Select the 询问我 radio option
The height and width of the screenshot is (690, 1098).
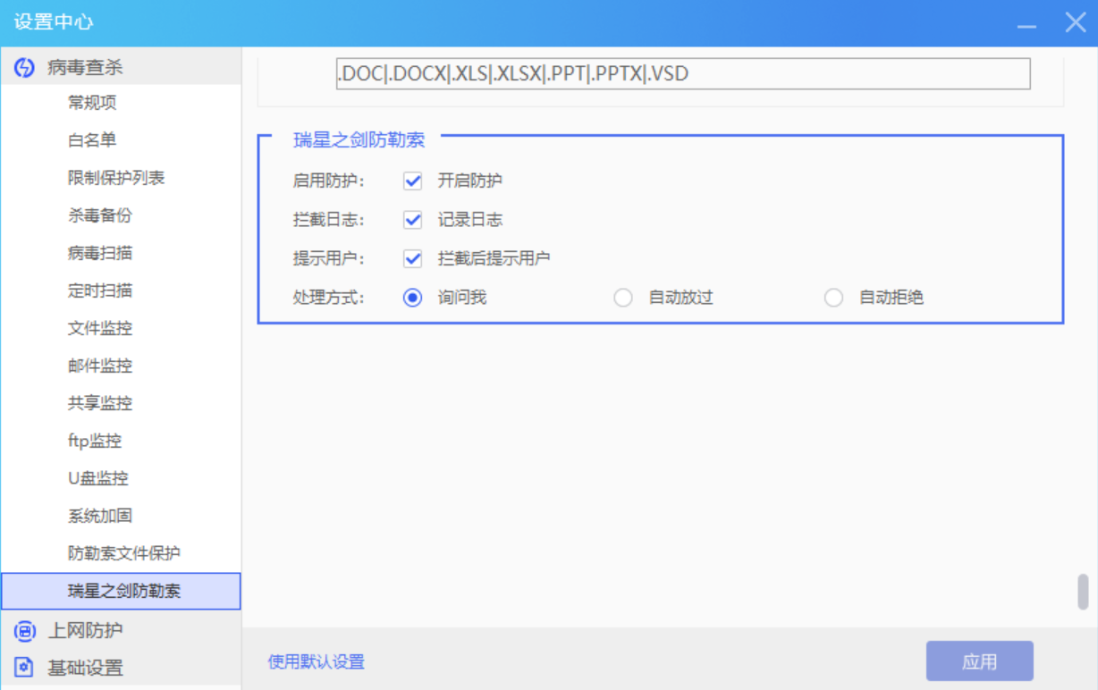(x=412, y=298)
